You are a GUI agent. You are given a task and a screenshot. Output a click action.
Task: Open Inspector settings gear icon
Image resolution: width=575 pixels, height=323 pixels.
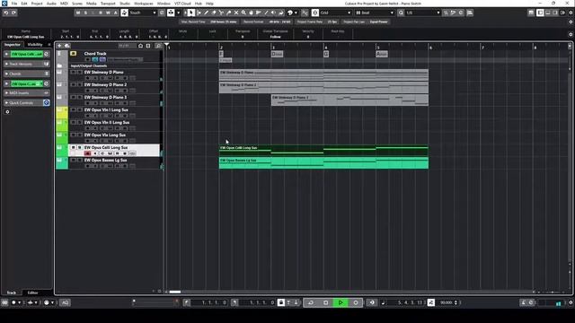pyautogui.click(x=7, y=111)
